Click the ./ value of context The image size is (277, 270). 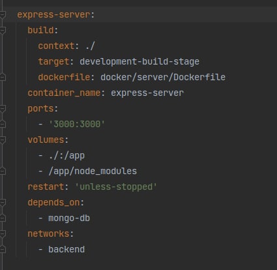(x=90, y=46)
